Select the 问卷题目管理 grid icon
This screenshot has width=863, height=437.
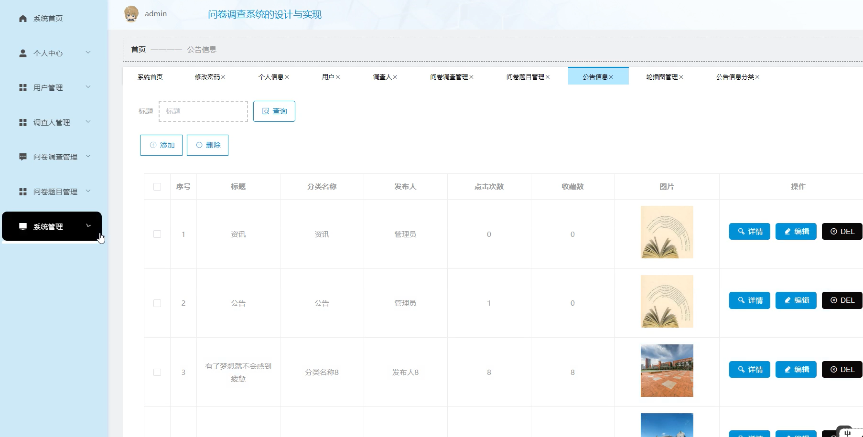22,192
